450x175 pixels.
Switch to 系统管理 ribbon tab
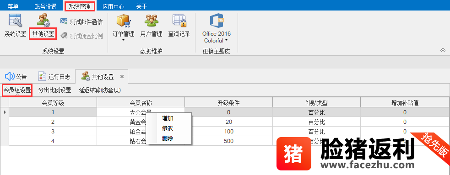pyautogui.click(x=80, y=6)
